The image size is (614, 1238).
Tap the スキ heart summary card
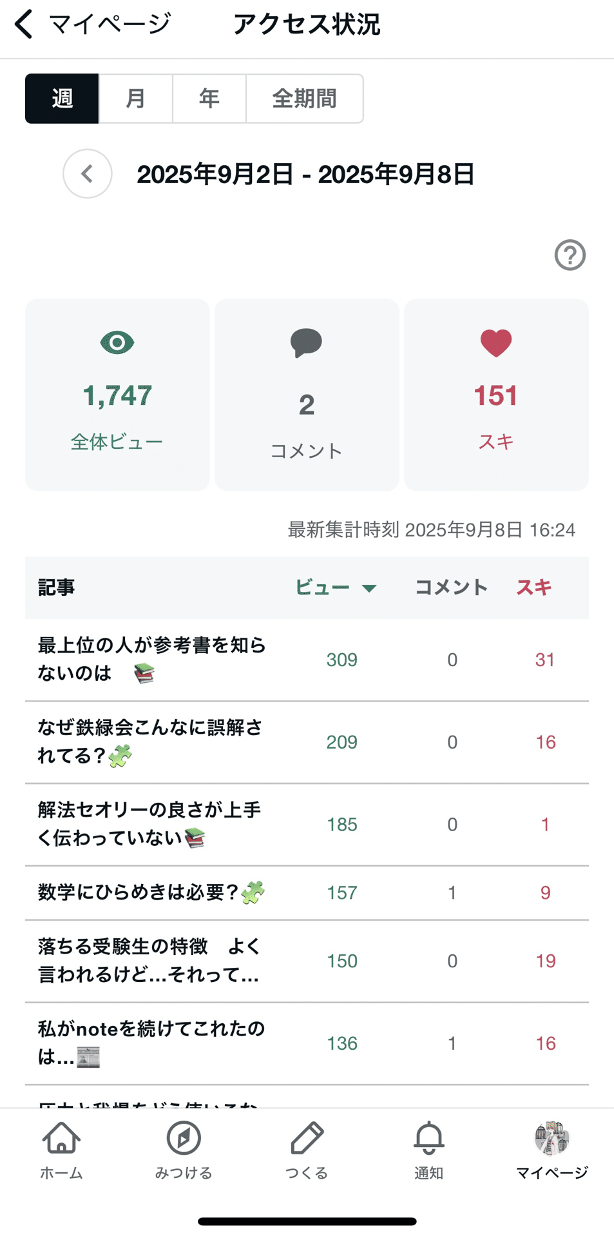496,394
